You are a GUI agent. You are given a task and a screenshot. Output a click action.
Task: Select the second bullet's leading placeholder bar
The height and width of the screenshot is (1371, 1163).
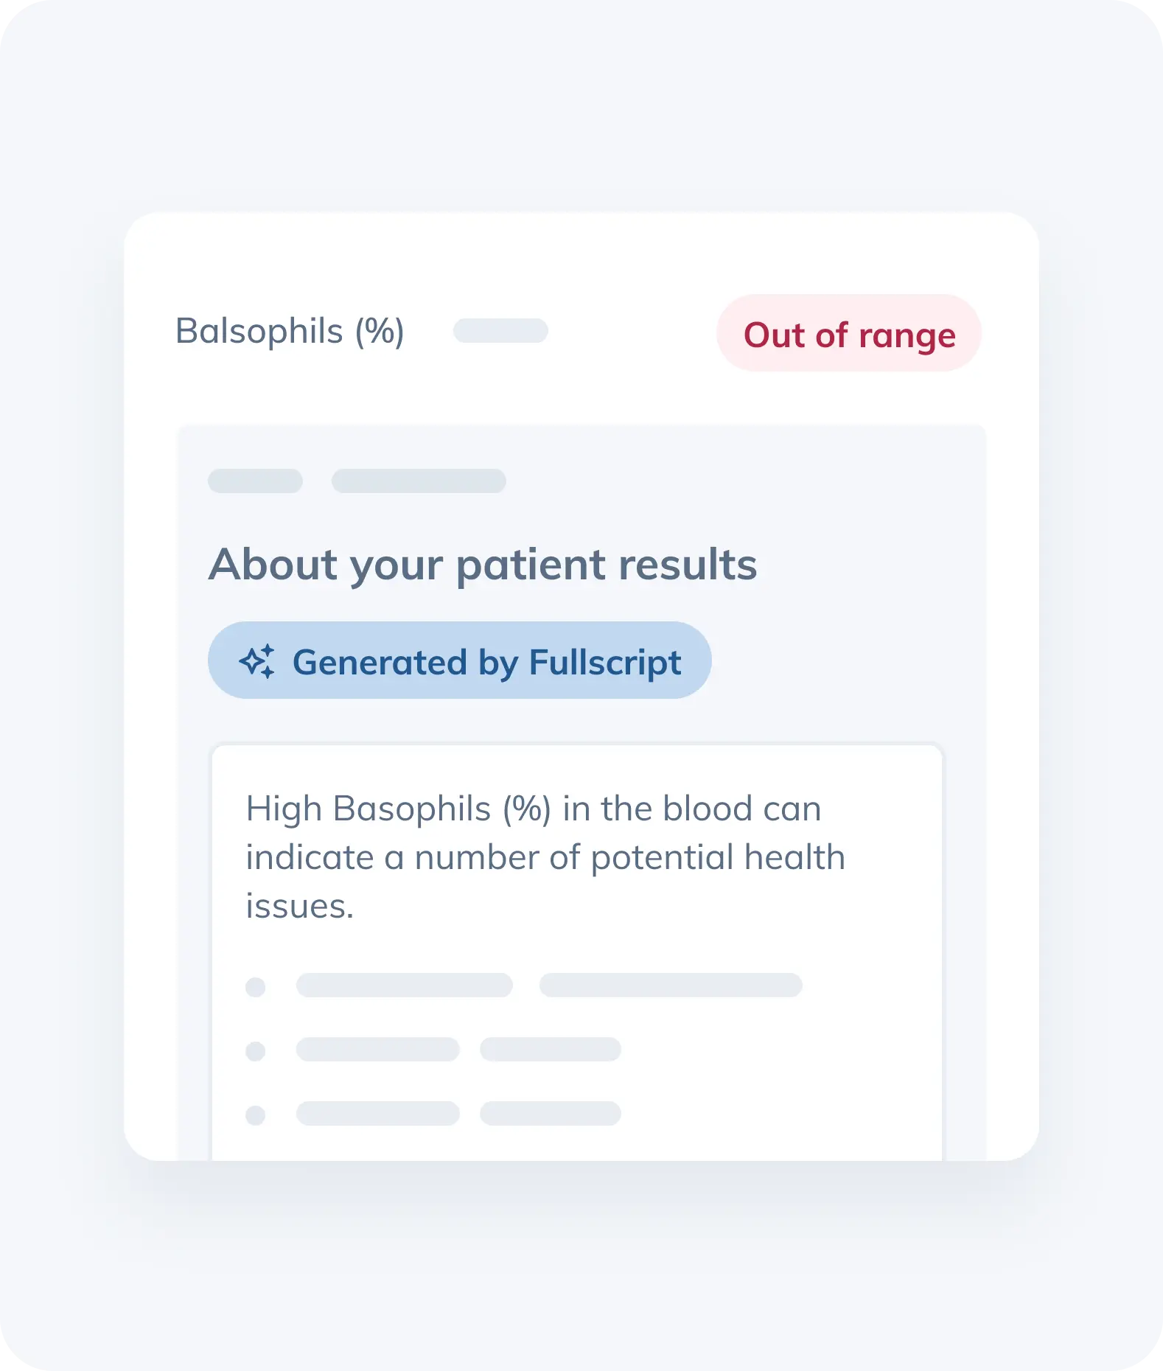click(377, 1050)
